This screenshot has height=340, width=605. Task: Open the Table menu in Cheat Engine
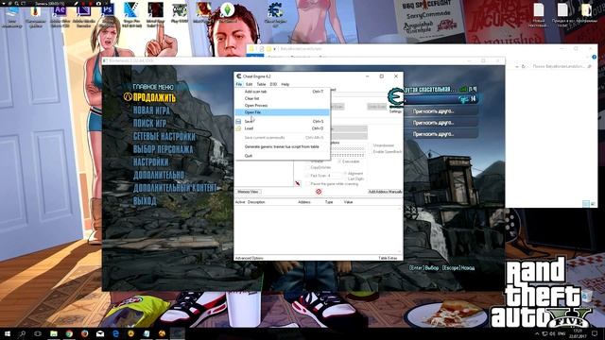(261, 84)
